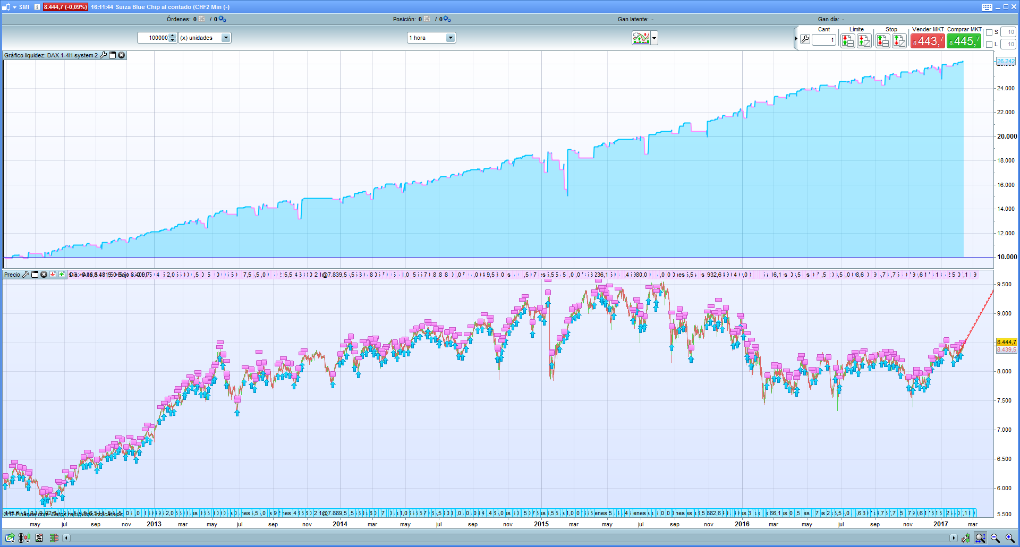This screenshot has width=1020, height=547.
Task: Move Precio panel down with red arrow
Action: click(53, 275)
